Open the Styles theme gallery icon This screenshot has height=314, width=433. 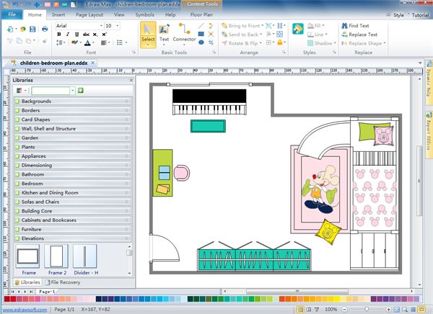(x=298, y=29)
